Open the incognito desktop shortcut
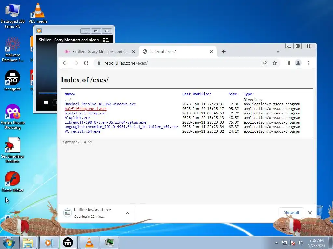The image size is (333, 249). coord(13,80)
